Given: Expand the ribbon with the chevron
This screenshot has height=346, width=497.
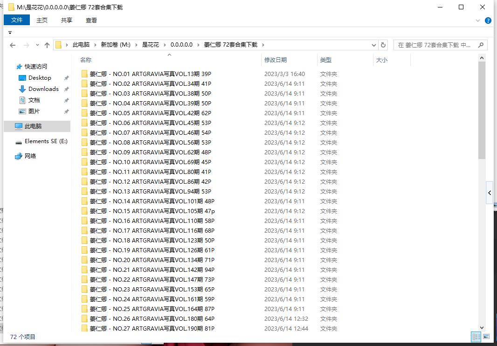Looking at the screenshot, I should point(478,21).
